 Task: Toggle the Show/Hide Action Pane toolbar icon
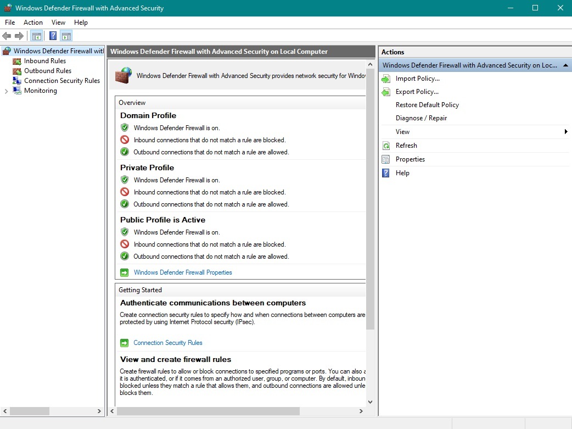[x=66, y=36]
